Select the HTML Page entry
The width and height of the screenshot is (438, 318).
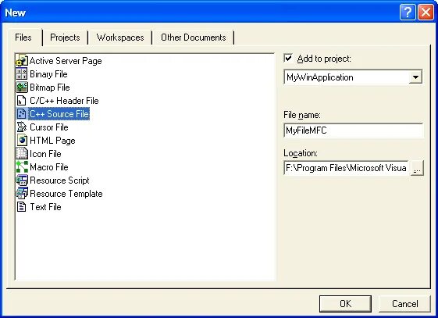click(x=52, y=141)
